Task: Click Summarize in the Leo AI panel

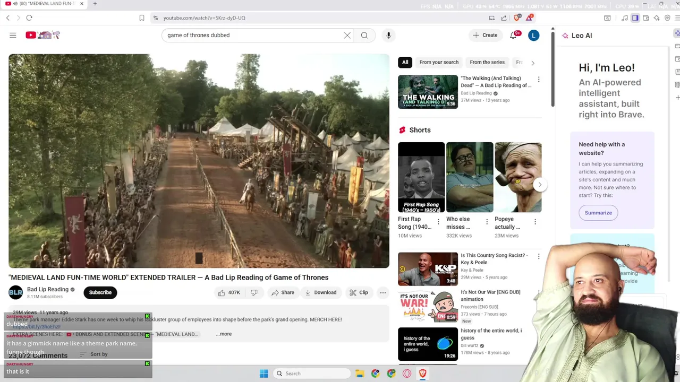Action: 598,213
